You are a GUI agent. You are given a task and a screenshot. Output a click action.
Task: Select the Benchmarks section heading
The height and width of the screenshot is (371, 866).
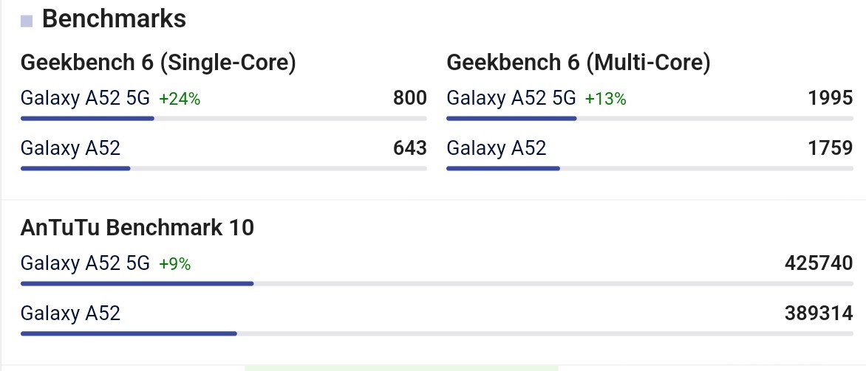tap(114, 18)
